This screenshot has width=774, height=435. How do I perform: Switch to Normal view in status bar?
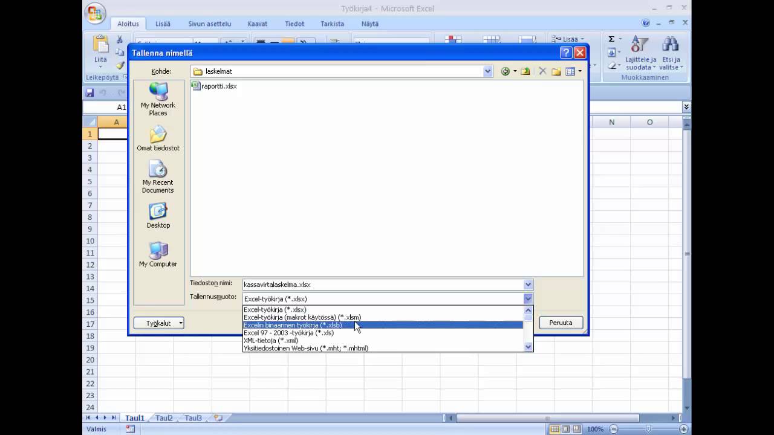555,429
